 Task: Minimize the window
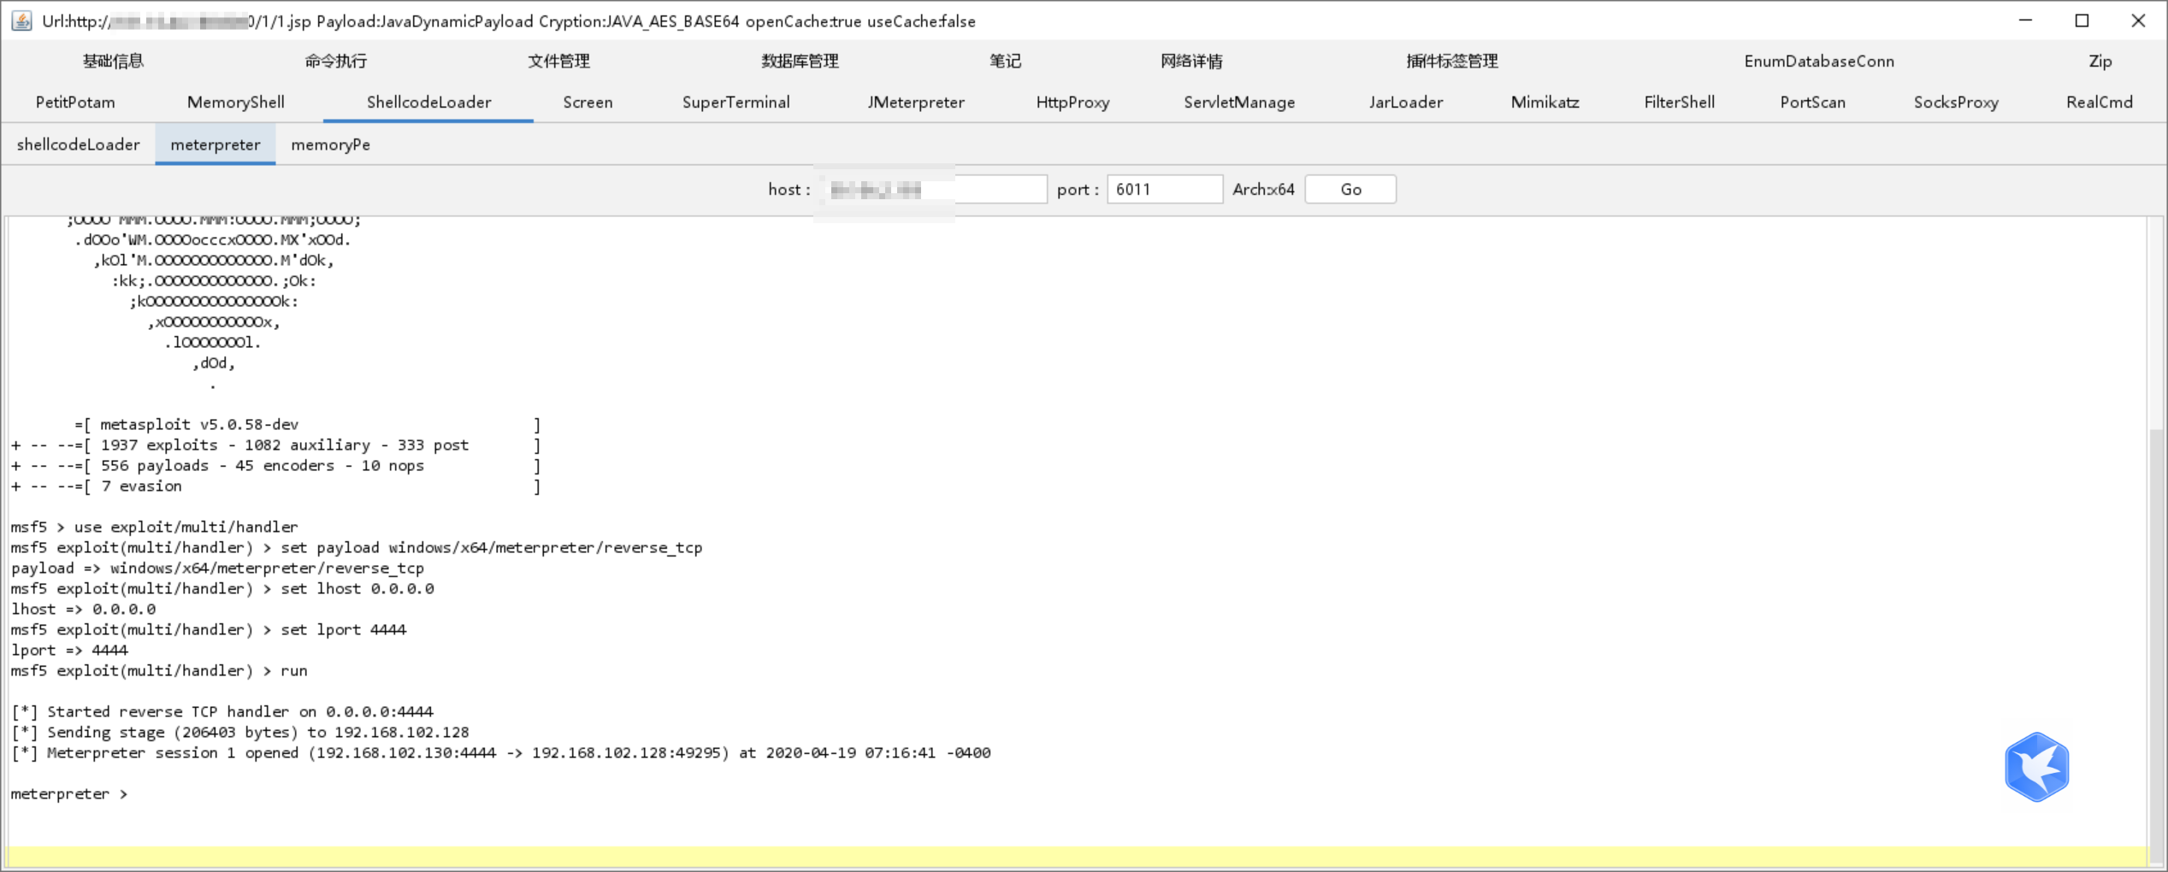pos(2025,21)
